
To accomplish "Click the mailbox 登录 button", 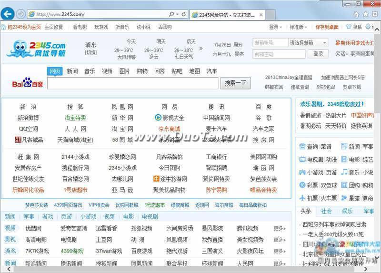I will tap(318, 54).
